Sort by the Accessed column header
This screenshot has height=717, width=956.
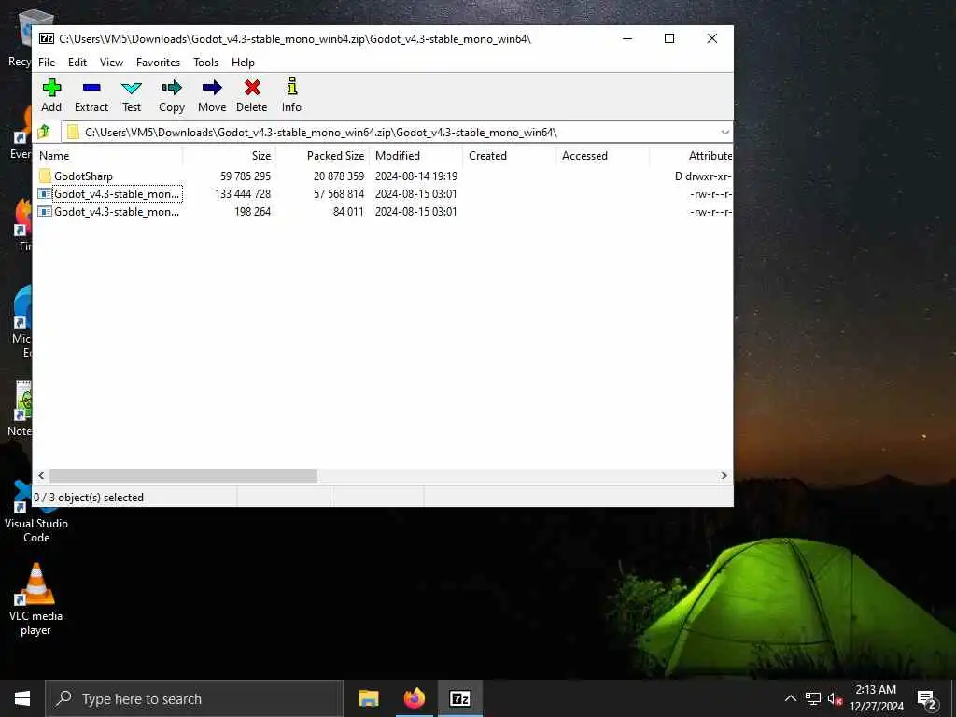(602, 156)
